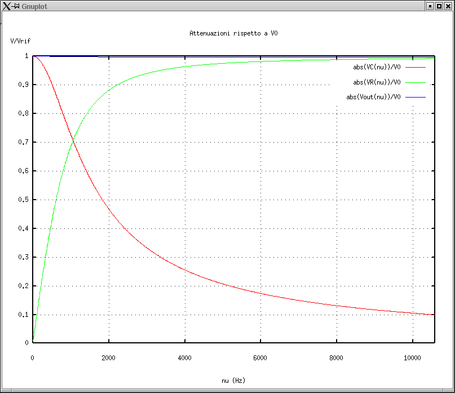Click the 10000 tick label on x-axis

point(412,357)
